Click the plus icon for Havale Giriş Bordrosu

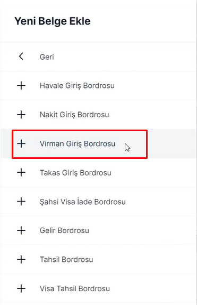coord(21,86)
